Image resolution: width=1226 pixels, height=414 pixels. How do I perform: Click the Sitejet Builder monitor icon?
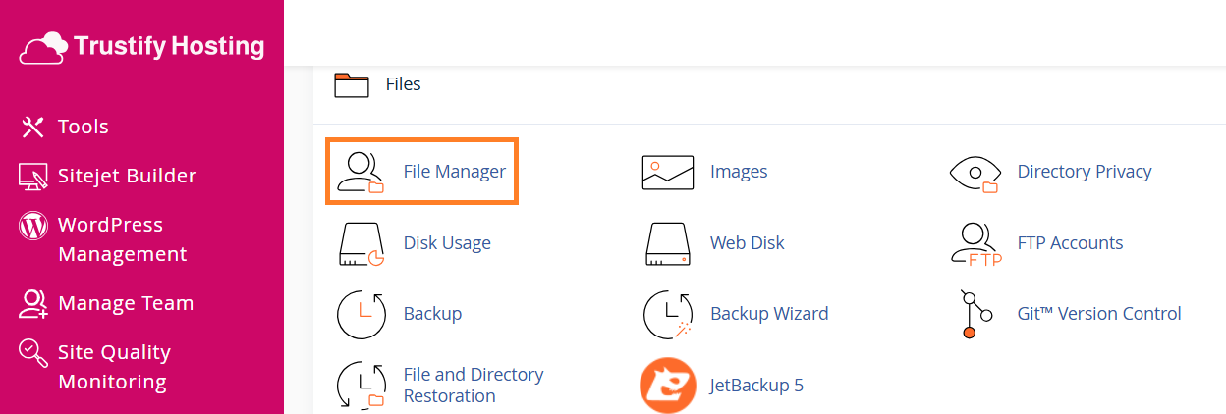click(x=32, y=177)
